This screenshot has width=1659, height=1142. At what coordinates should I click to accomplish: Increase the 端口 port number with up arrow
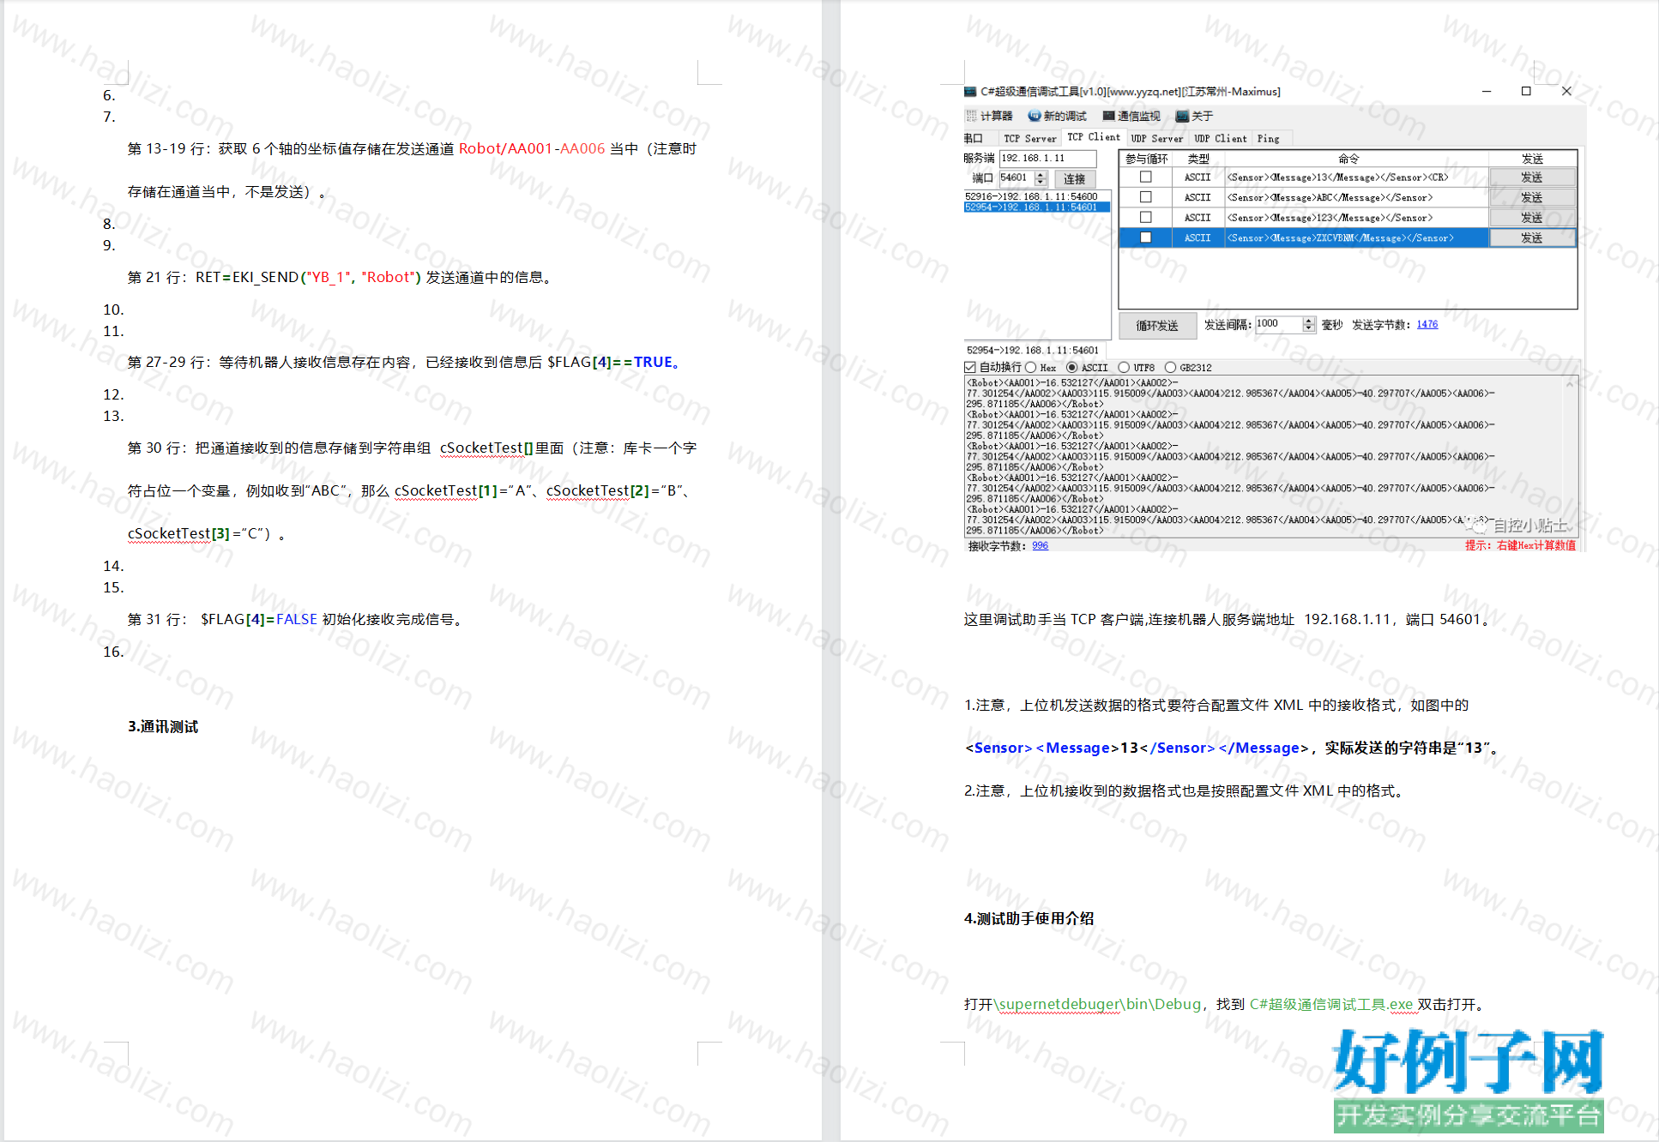click(x=1041, y=174)
